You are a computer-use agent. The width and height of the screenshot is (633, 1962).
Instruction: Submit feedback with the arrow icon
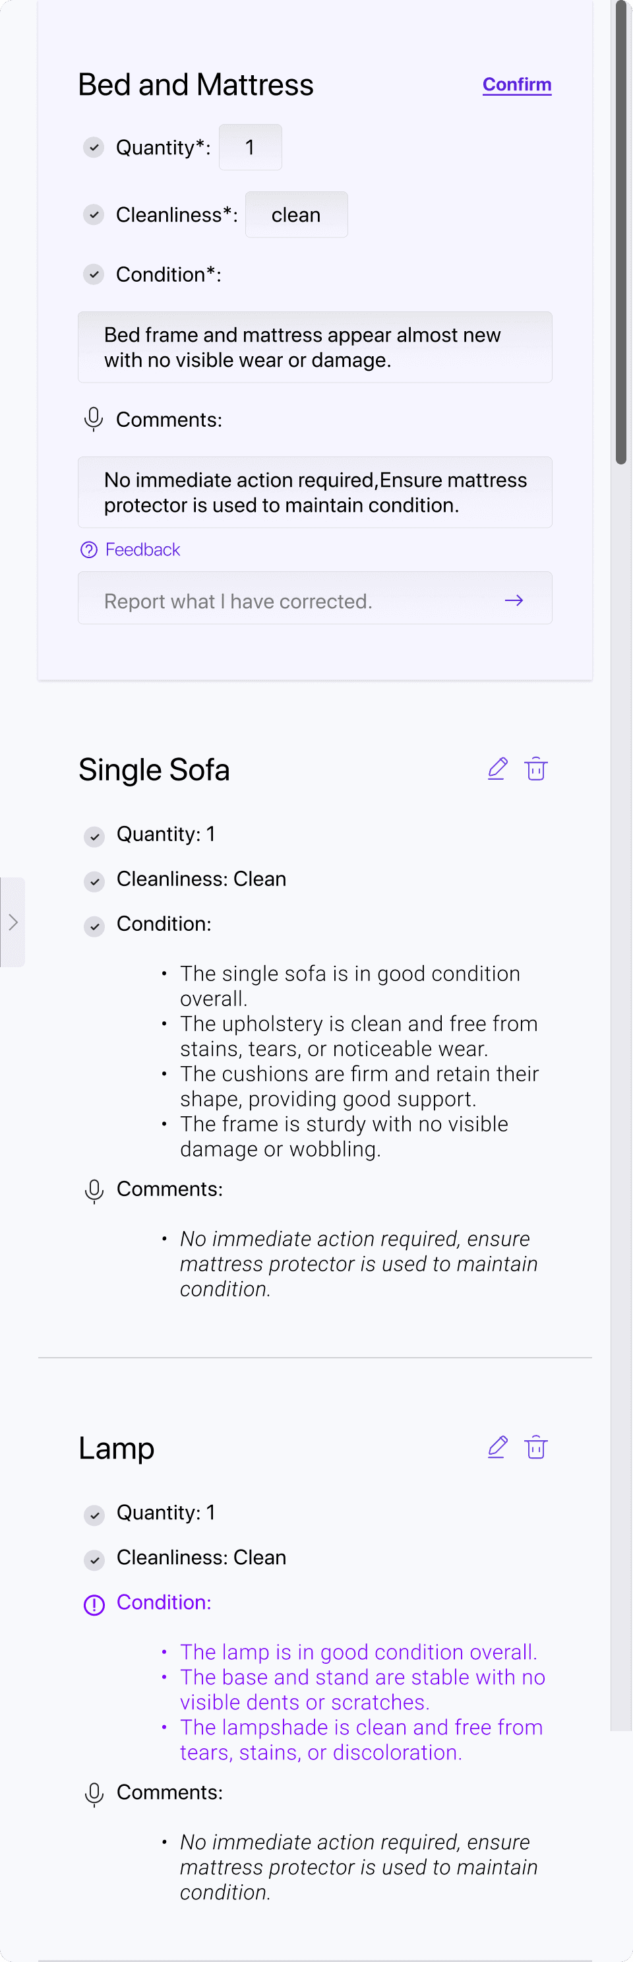[514, 600]
